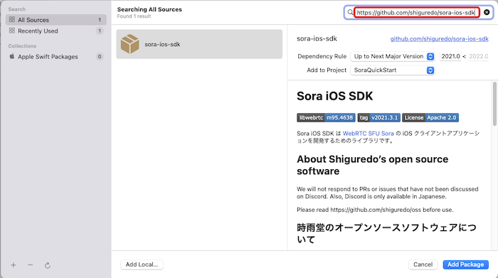Select Recently Used in sidebar
This screenshot has height=278, width=498.
(x=56, y=31)
